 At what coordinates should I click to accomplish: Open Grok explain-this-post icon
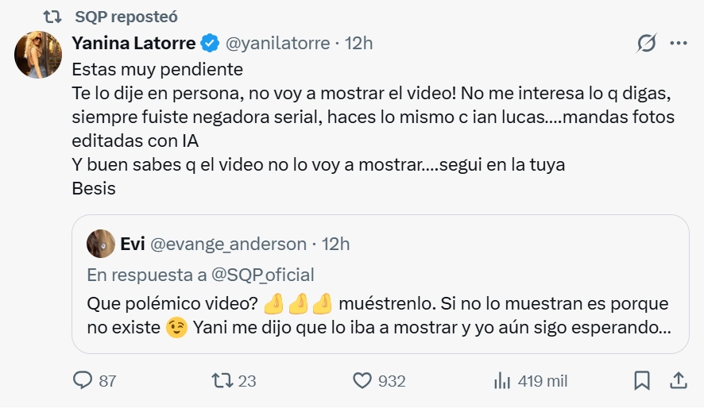click(x=647, y=44)
